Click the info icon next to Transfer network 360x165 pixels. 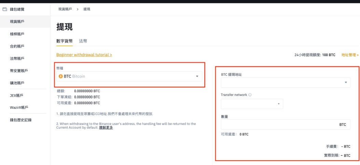(x=250, y=95)
